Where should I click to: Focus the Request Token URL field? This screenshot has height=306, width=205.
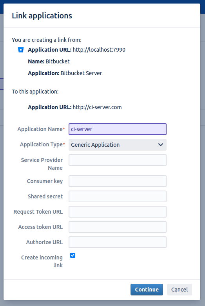118,212
